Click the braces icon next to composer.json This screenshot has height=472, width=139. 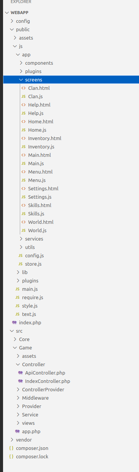[11, 448]
